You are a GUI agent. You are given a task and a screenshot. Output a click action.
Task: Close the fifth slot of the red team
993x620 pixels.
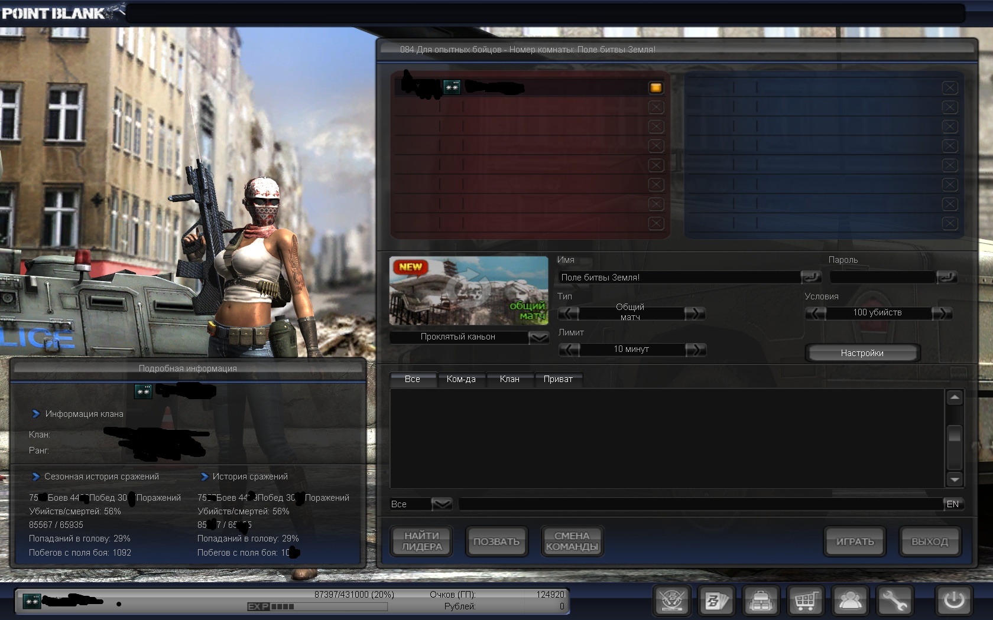coord(655,165)
